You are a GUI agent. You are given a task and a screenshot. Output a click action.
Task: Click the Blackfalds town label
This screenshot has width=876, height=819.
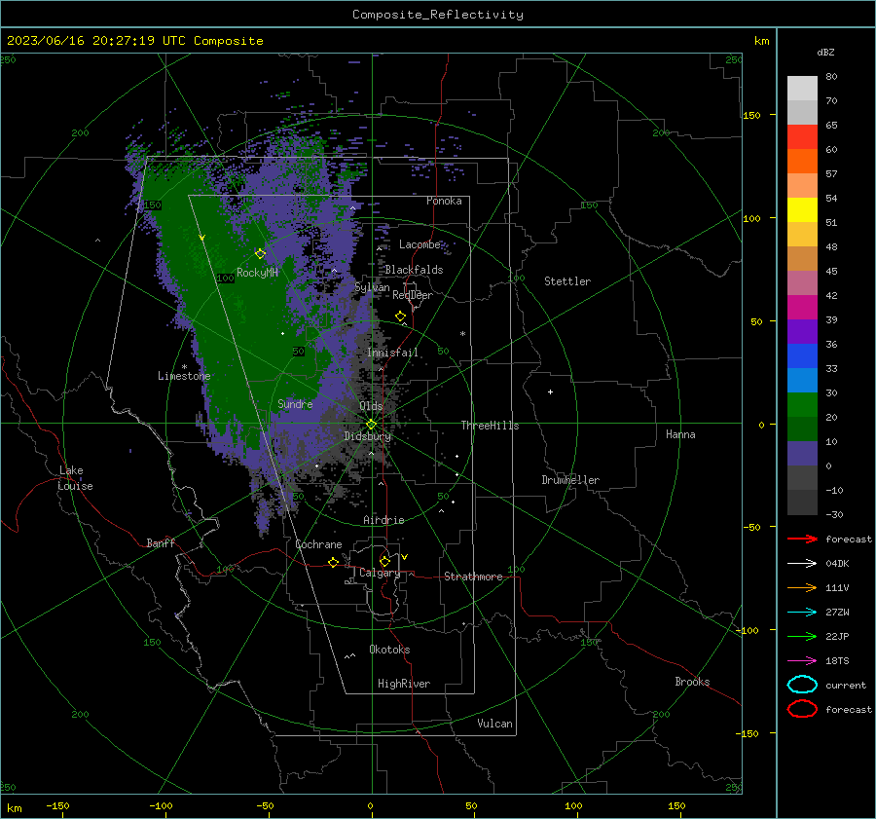[414, 270]
